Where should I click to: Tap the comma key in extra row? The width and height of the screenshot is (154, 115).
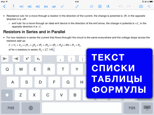coord(60,58)
